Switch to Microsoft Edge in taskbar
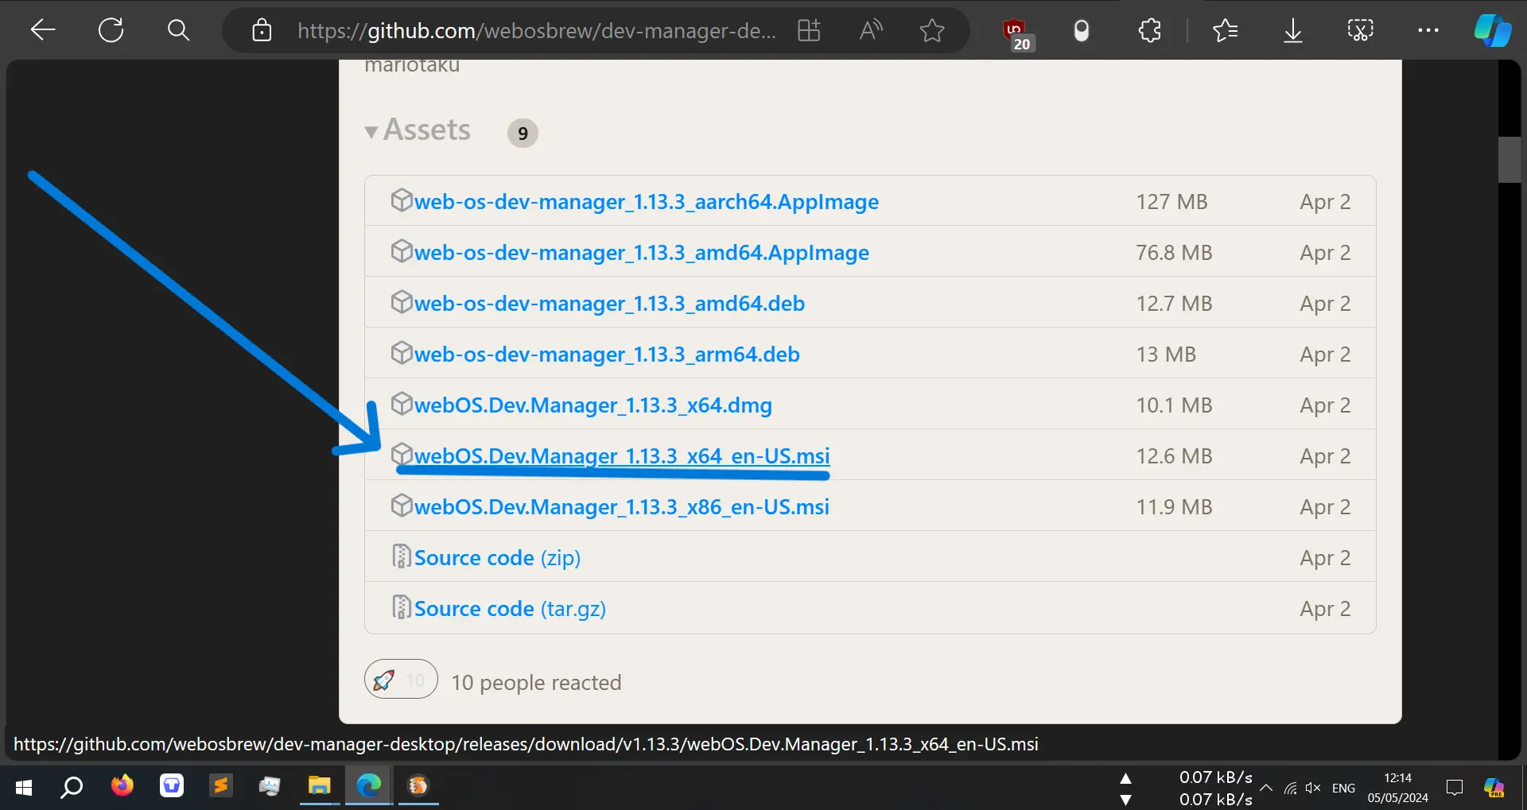This screenshot has width=1527, height=810. [x=368, y=785]
